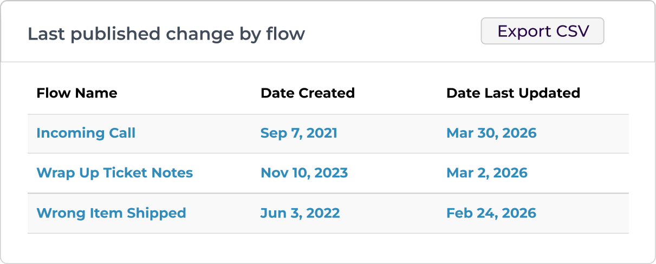
Task: Select the Mar 2, 2026 updated date
Action: [486, 173]
